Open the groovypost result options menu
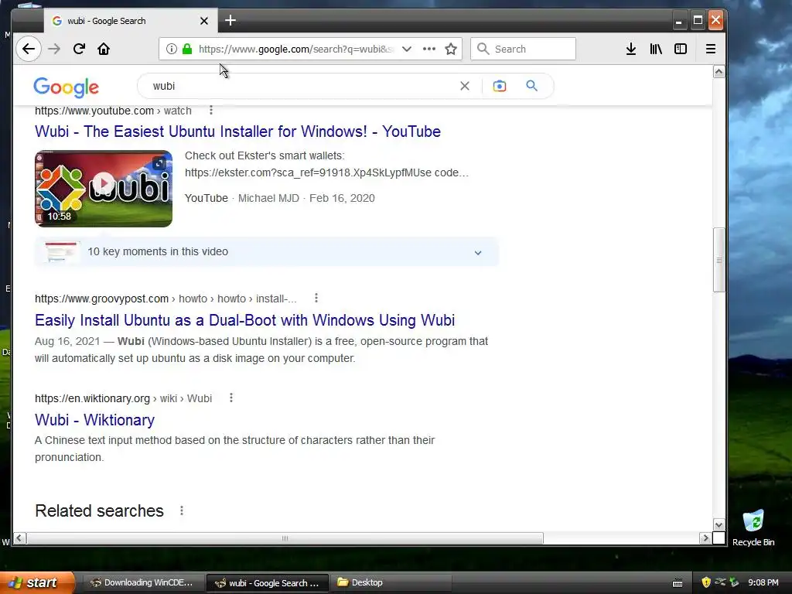 [316, 298]
